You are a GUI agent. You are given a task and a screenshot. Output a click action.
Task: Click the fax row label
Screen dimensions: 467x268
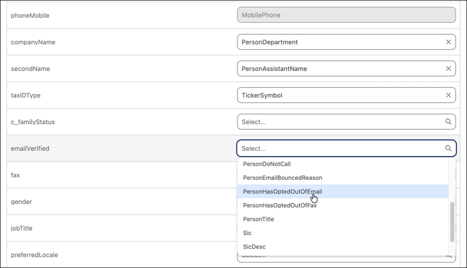[15, 175]
